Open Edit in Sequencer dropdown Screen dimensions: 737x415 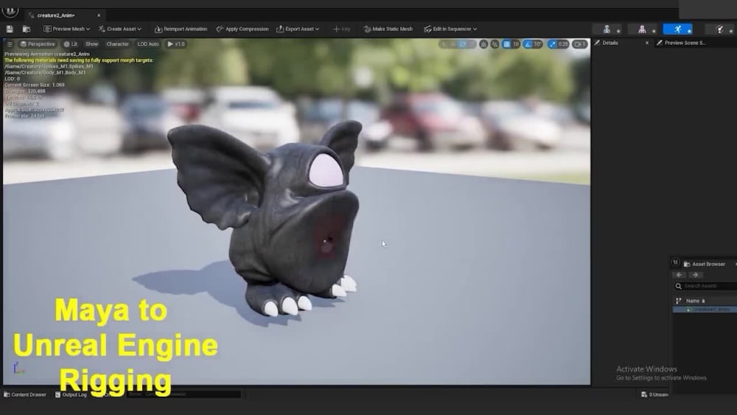point(450,29)
